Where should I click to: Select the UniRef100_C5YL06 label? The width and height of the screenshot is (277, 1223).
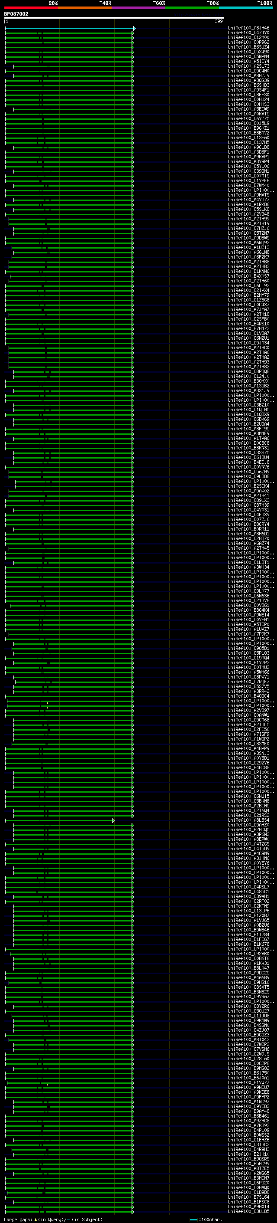[248, 166]
